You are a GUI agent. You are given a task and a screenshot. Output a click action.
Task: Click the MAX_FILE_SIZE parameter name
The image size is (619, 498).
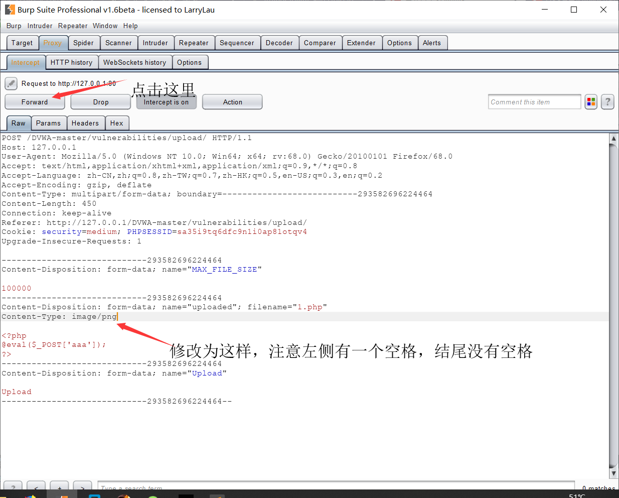point(224,269)
